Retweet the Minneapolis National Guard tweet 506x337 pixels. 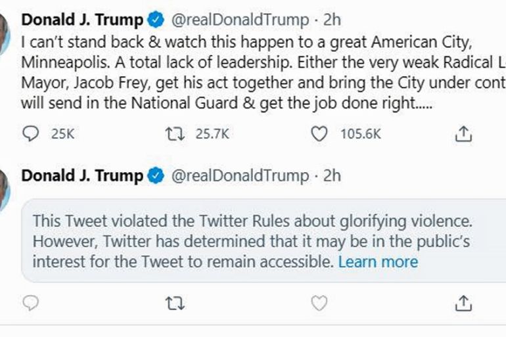tap(173, 134)
